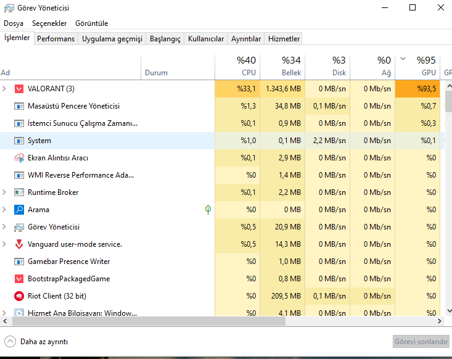Click the Arama magnifier icon
This screenshot has width=452, height=359.
point(19,210)
